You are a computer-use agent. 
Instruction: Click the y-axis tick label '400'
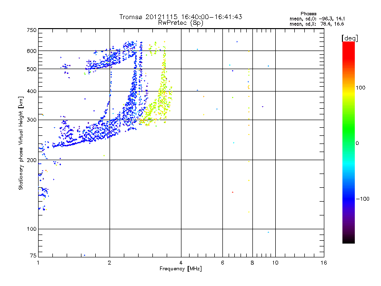[x=31, y=92]
